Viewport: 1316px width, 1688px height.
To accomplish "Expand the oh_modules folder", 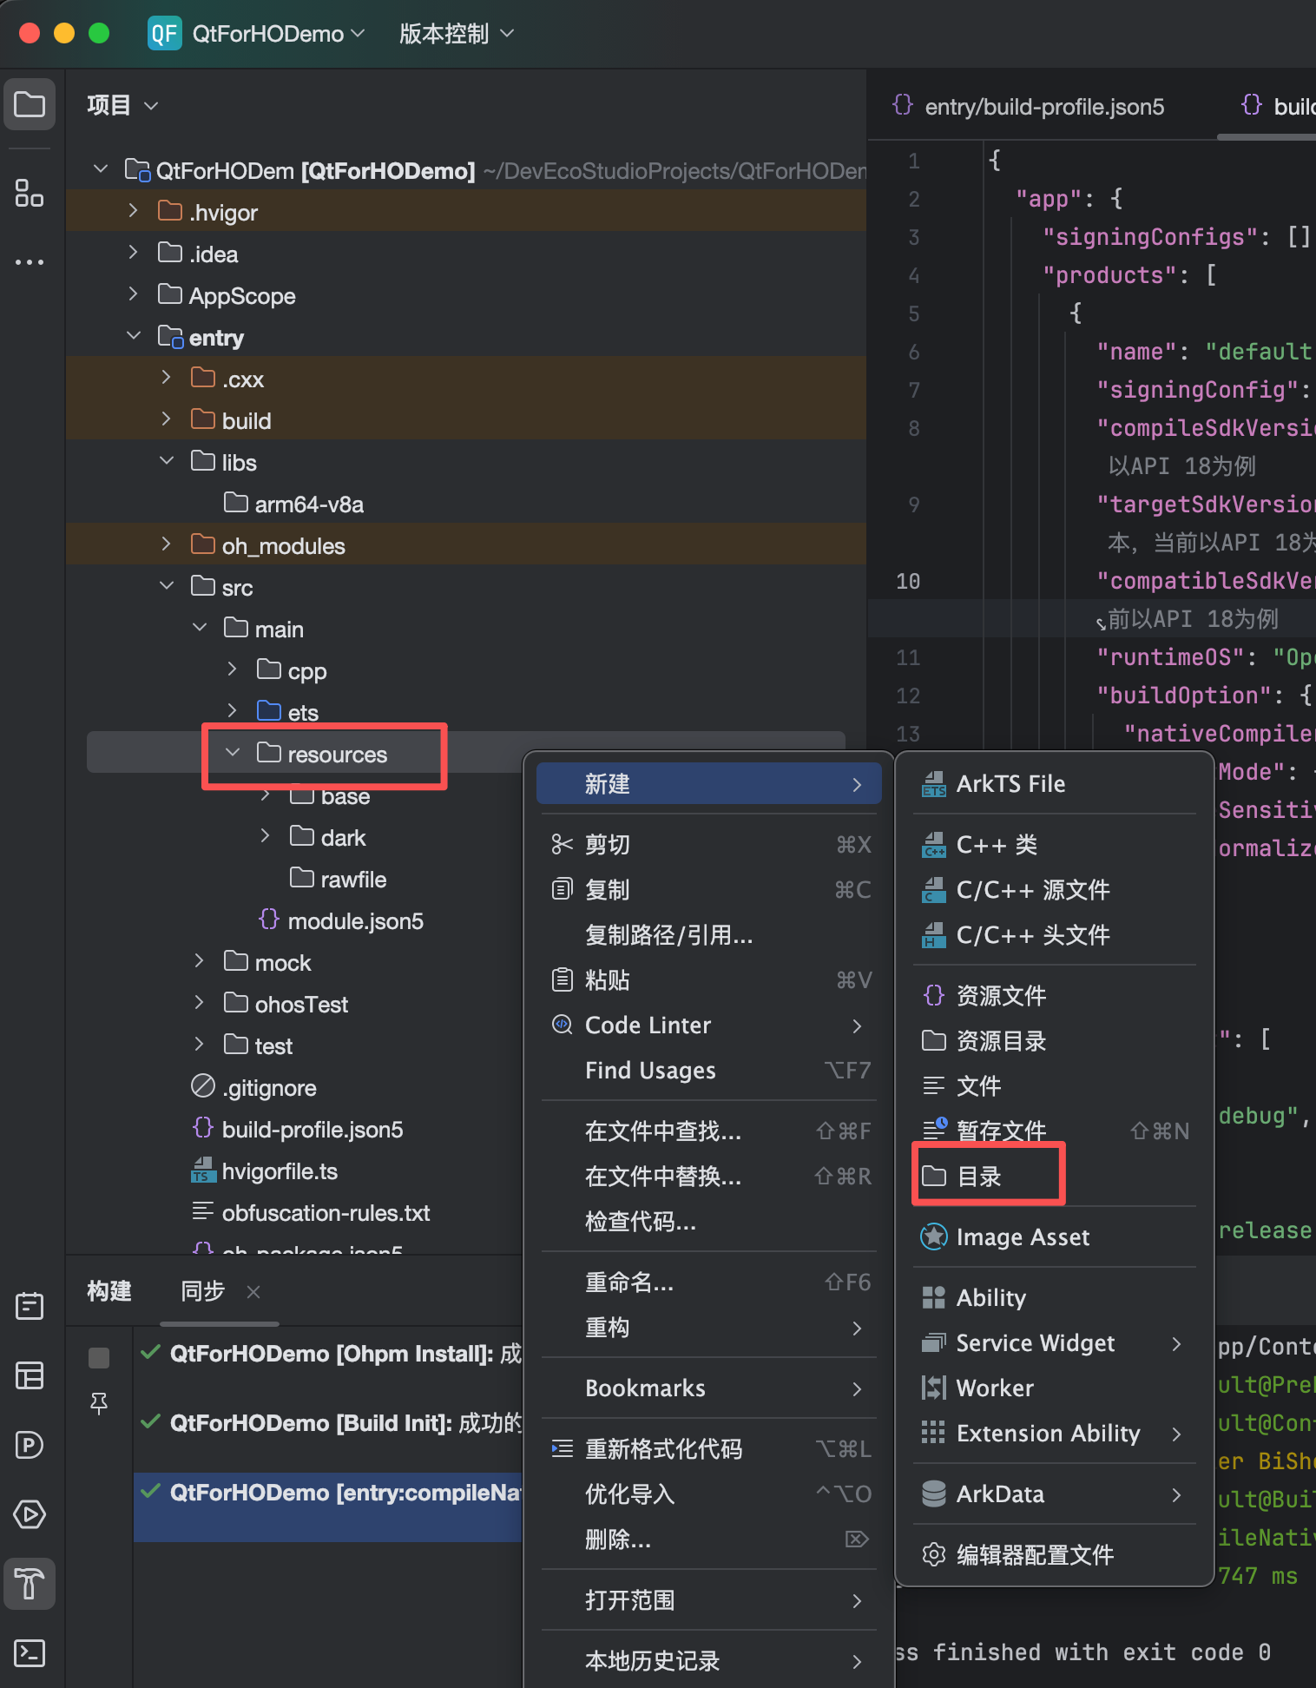I will [167, 544].
